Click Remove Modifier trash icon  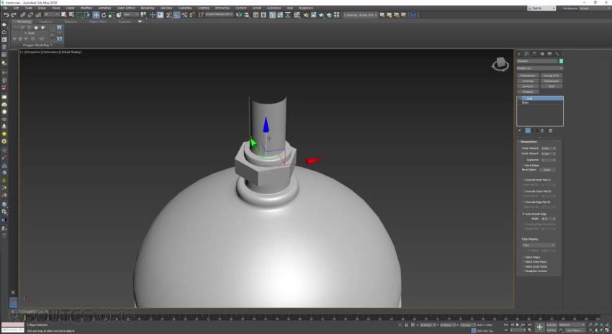click(x=543, y=131)
